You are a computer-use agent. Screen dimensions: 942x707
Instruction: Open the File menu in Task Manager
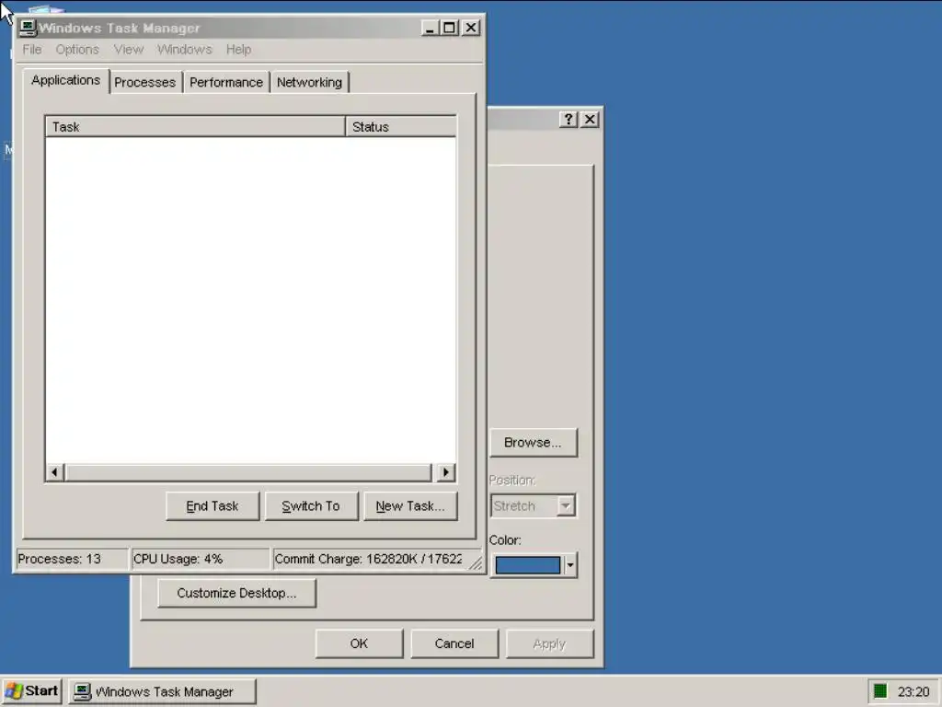tap(32, 50)
